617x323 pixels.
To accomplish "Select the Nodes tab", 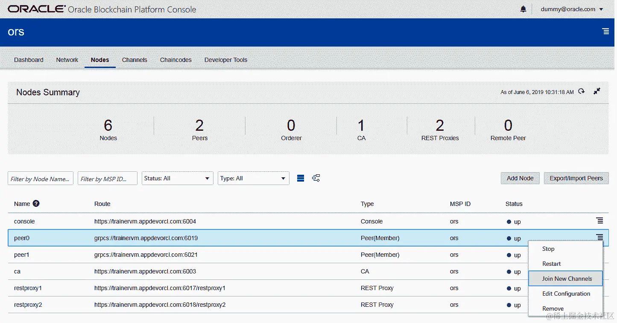I will 100,60.
